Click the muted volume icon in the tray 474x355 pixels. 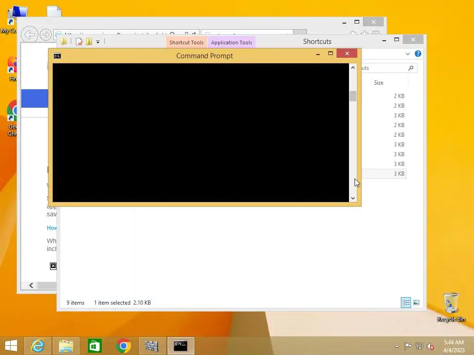pos(430,346)
